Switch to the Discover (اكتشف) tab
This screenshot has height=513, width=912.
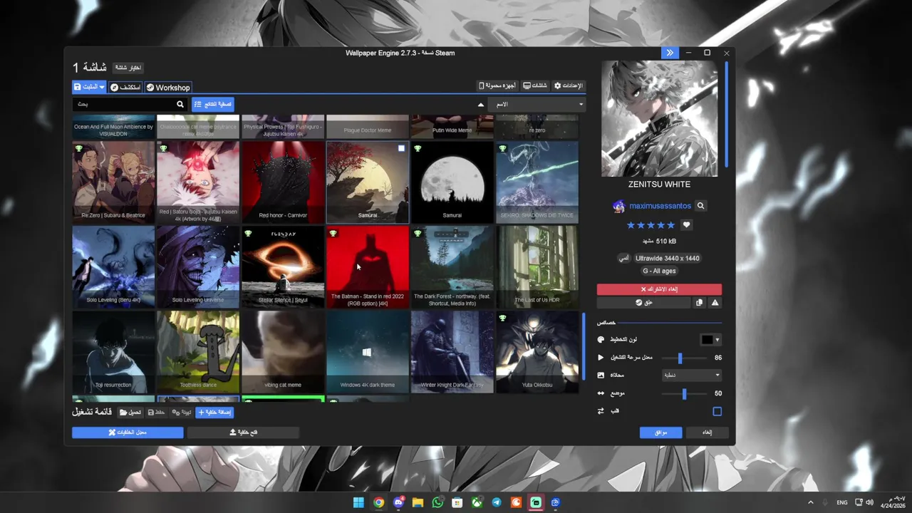coord(125,88)
